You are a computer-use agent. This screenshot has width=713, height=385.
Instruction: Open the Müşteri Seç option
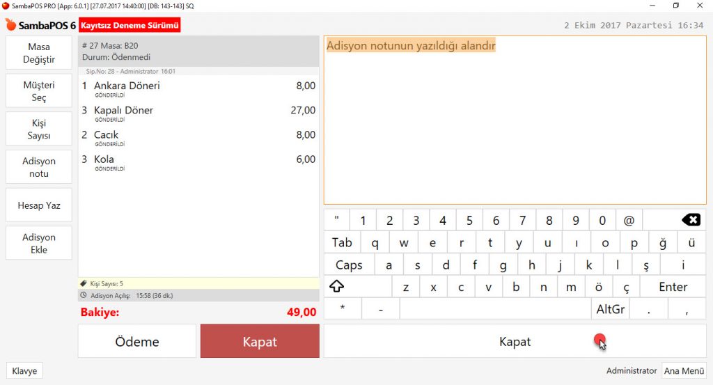point(39,91)
